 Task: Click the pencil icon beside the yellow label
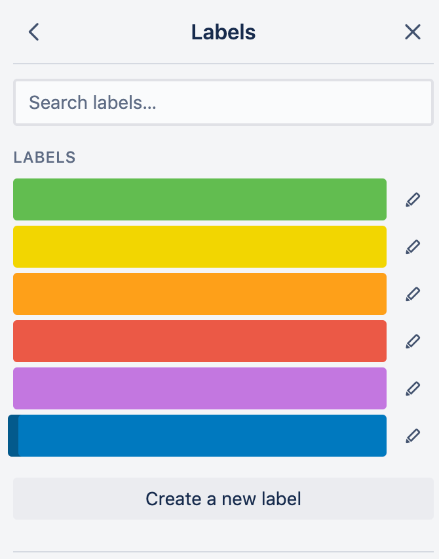412,247
